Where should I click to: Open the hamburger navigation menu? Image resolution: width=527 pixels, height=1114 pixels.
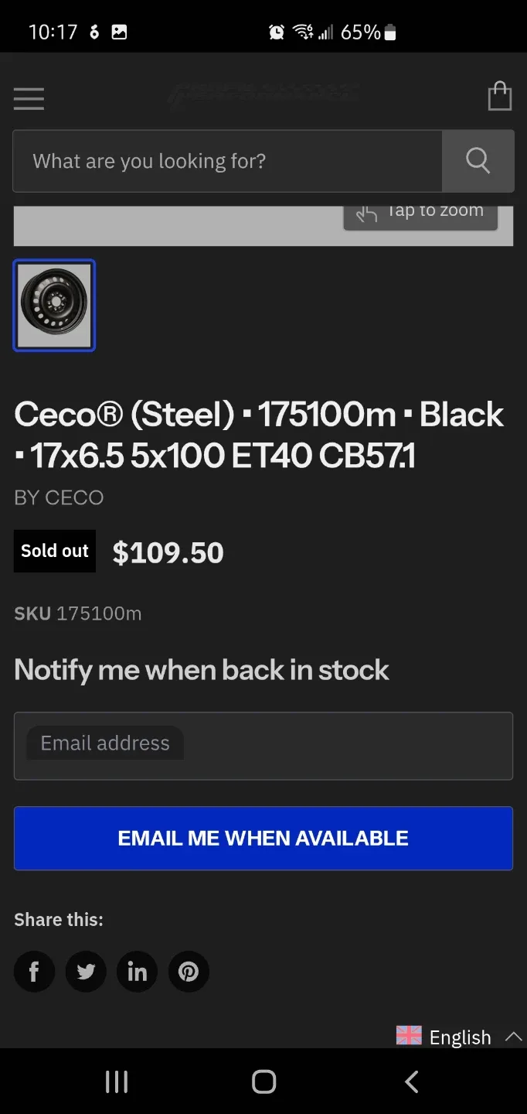tap(29, 98)
